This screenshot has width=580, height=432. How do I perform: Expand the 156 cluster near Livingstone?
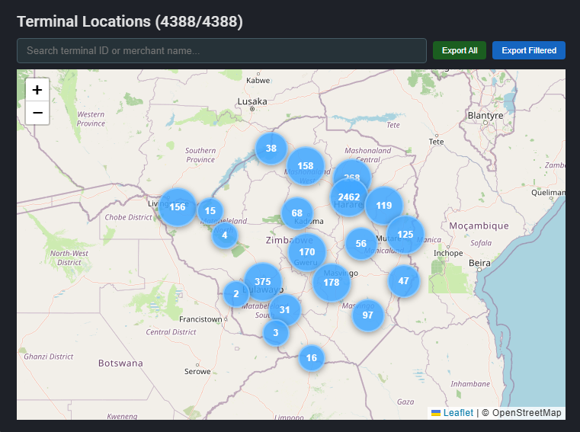[178, 207]
